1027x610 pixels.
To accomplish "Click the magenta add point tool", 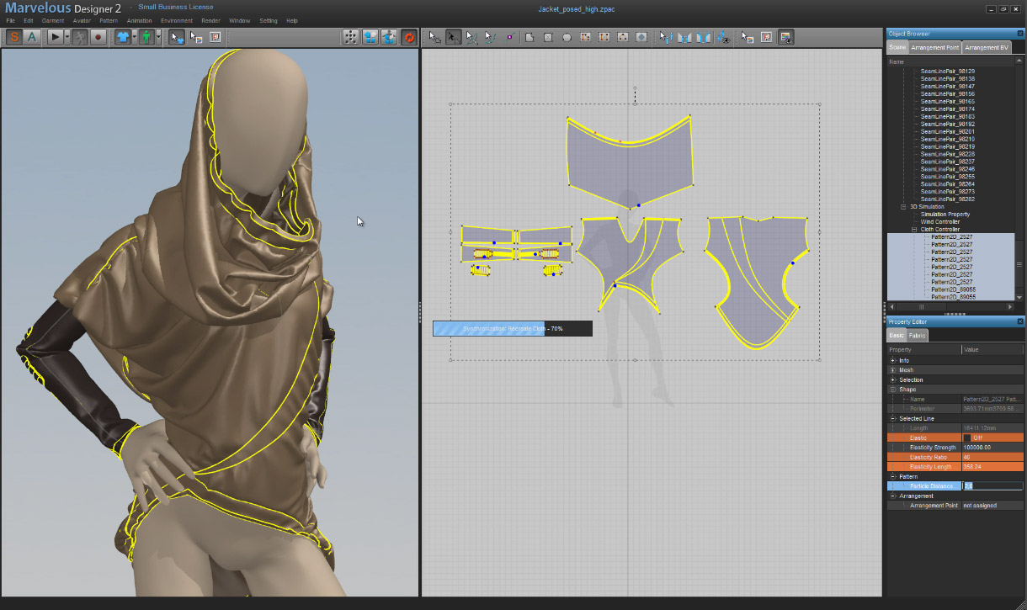I will (x=510, y=37).
